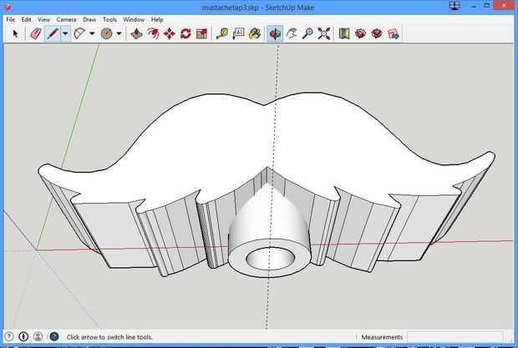
Task: Open the Help menu
Action: (157, 19)
